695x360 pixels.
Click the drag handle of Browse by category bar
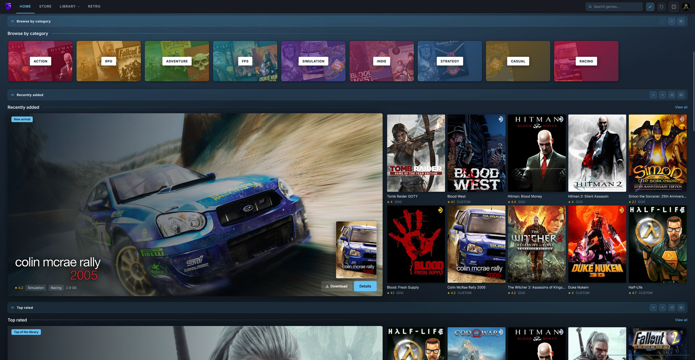[13, 21]
